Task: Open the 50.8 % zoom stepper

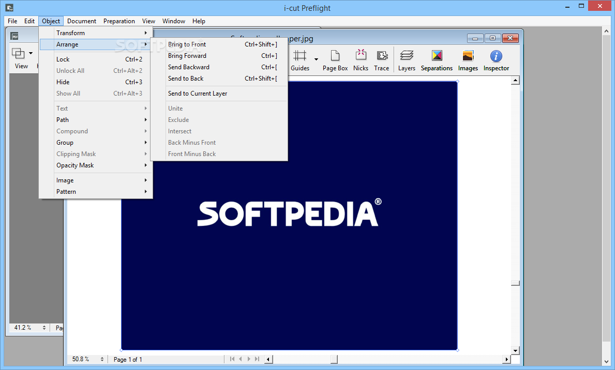Action: 102,359
